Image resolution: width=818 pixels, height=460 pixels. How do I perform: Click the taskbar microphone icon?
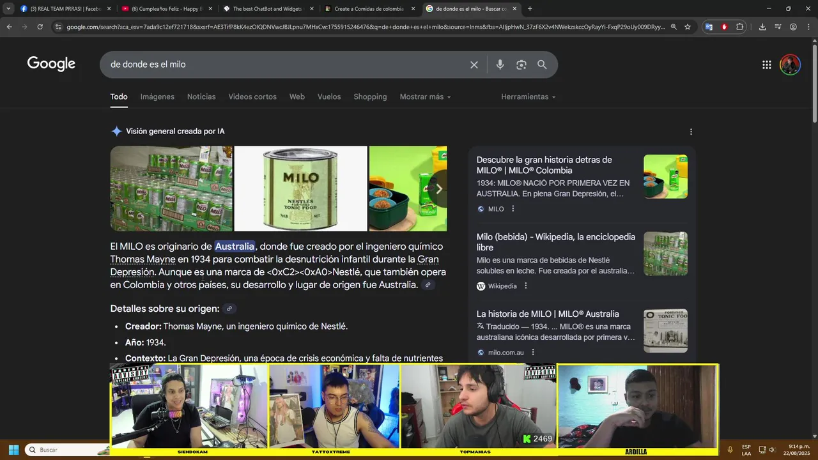coord(730,450)
